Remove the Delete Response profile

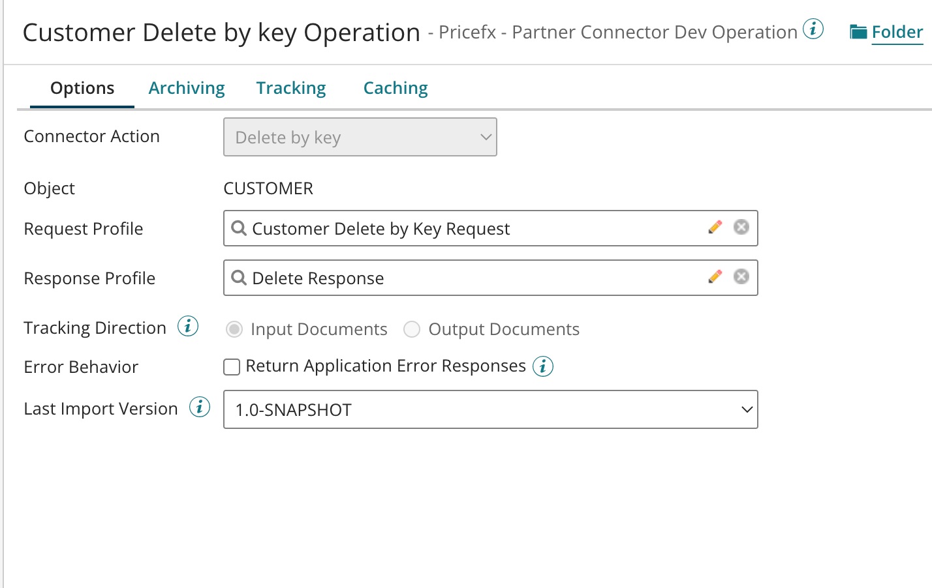coord(741,276)
